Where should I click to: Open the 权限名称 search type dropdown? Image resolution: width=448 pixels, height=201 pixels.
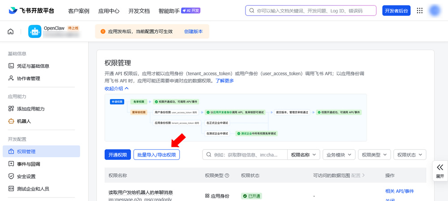(x=304, y=155)
